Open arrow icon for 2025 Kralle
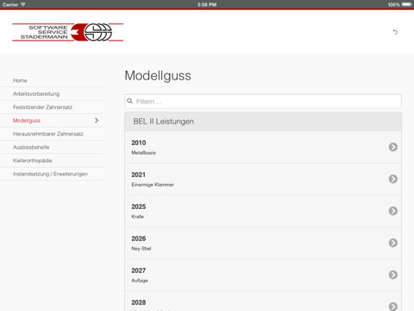Screen dimensions: 414x311 click(393, 211)
